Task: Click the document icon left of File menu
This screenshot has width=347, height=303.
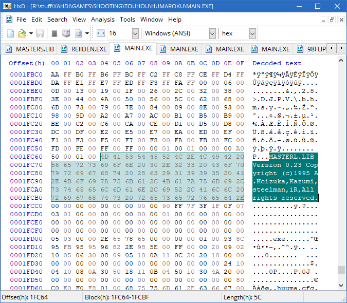Action: pyautogui.click(x=9, y=20)
